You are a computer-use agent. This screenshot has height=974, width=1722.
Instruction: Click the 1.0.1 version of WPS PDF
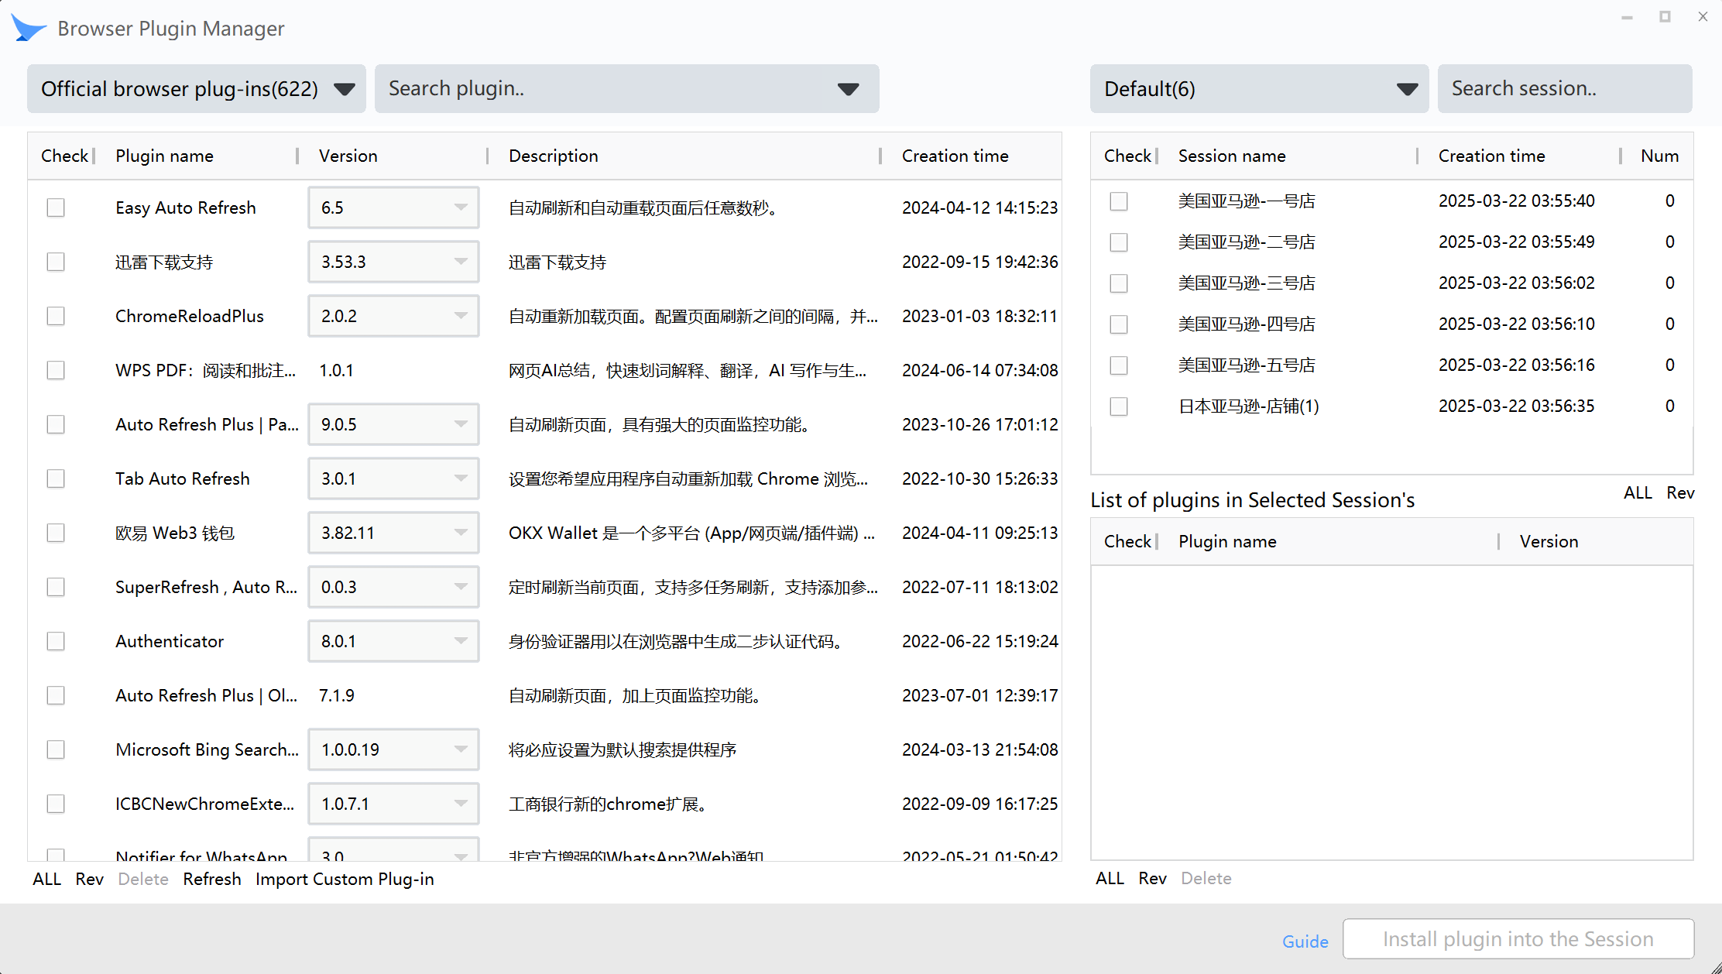pyautogui.click(x=336, y=370)
